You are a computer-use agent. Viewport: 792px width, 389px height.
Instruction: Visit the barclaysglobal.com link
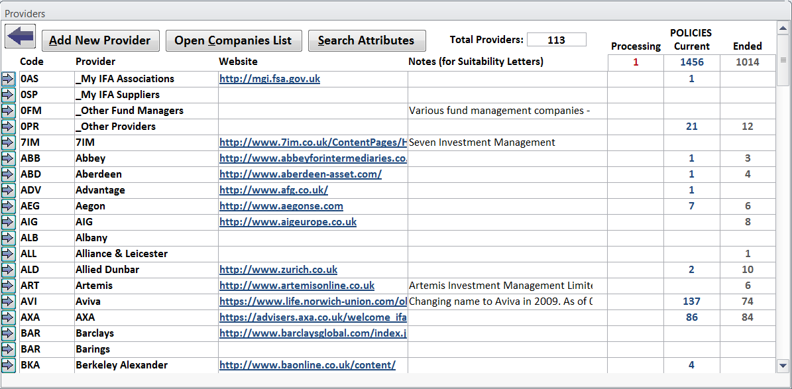(313, 333)
